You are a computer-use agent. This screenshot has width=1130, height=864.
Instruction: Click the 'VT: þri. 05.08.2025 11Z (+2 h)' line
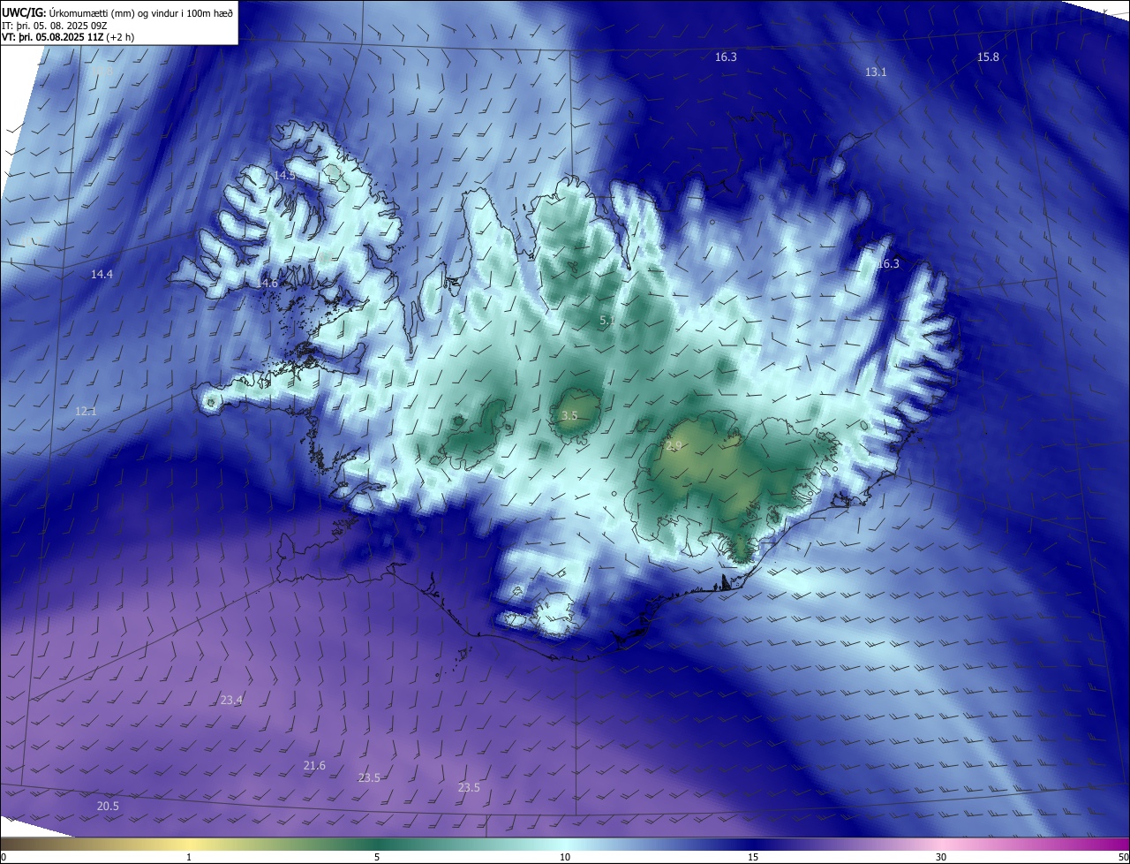68,37
